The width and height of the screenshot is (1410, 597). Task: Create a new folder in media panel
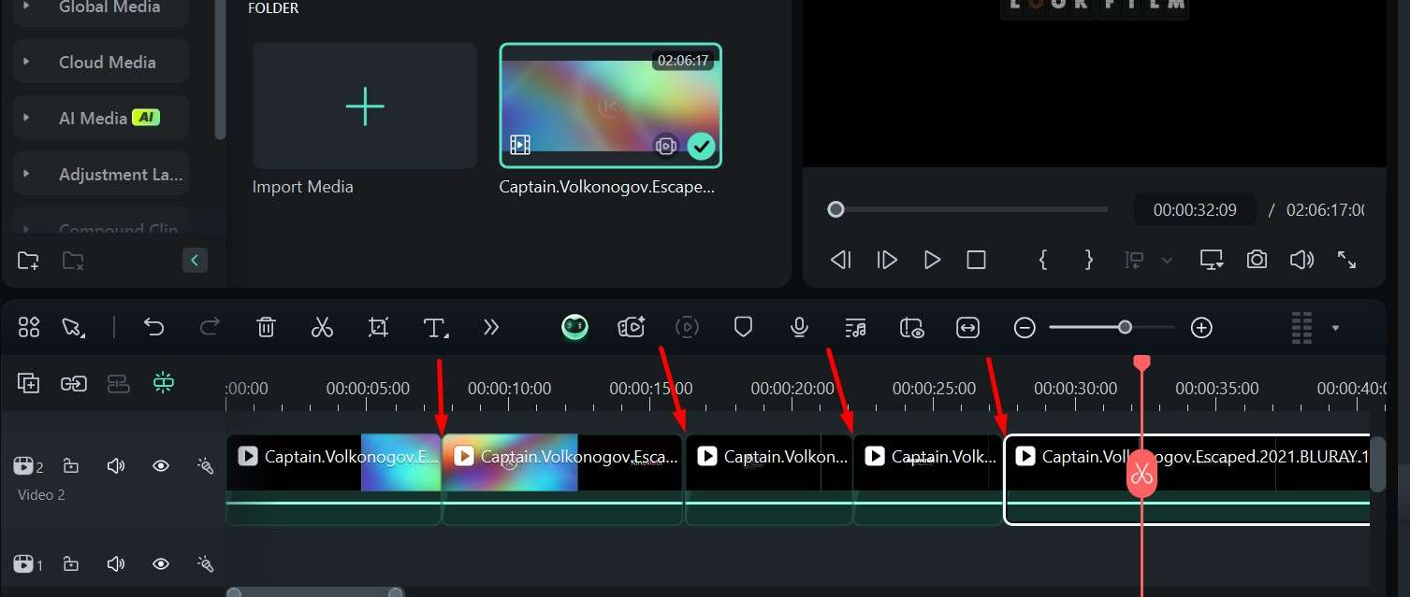tap(28, 261)
